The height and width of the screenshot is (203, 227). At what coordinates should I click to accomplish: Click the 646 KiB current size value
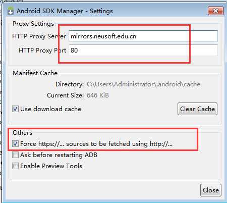click(98, 95)
